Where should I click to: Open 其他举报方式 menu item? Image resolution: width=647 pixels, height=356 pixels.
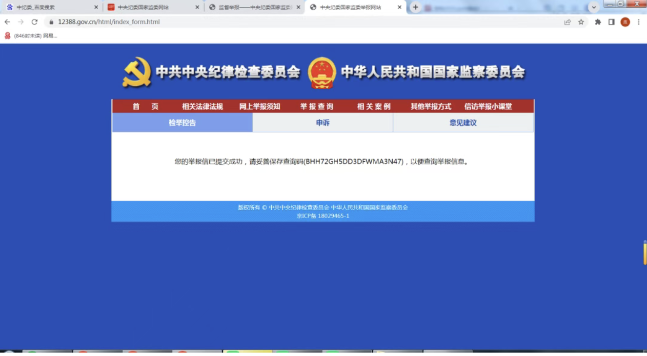click(431, 106)
